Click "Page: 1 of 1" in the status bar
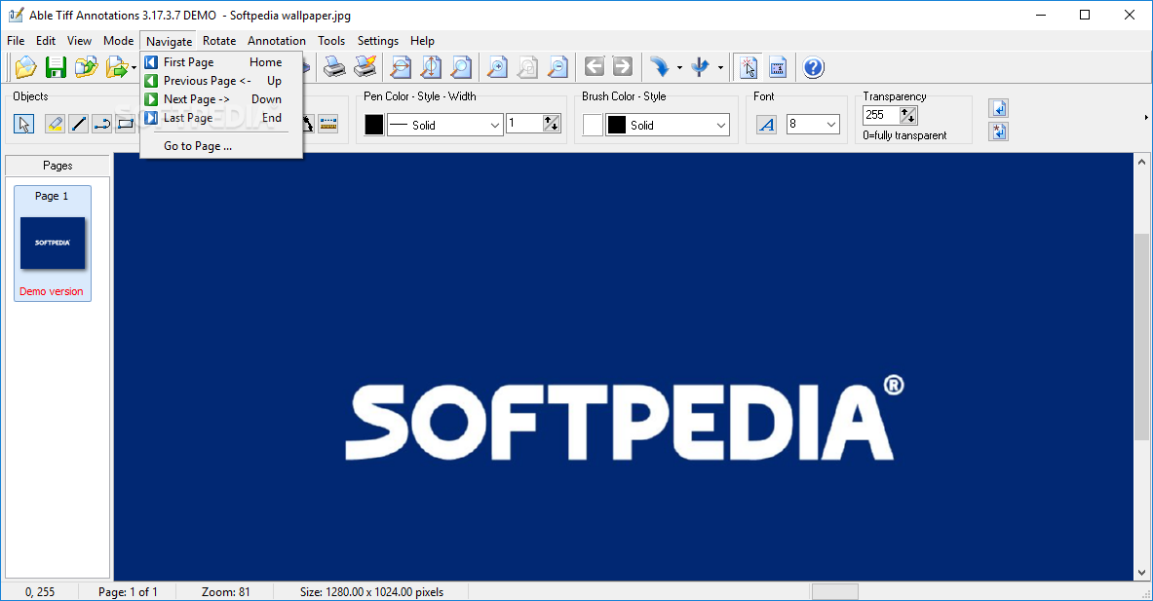Screen dimensions: 1153x601 pyautogui.click(x=128, y=591)
